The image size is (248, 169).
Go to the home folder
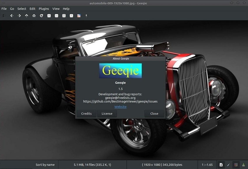34,16
